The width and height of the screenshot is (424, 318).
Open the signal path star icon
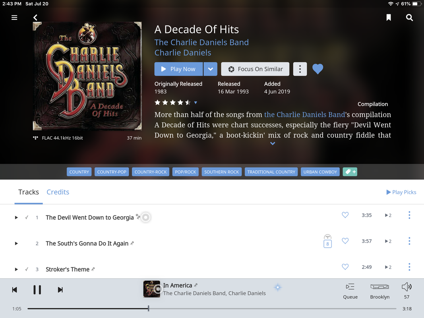pyautogui.click(x=278, y=287)
